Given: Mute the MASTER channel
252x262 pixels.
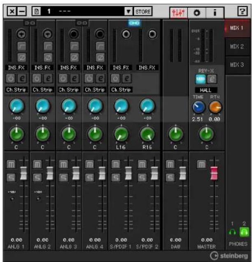Looking at the screenshot, I should click(201, 164).
